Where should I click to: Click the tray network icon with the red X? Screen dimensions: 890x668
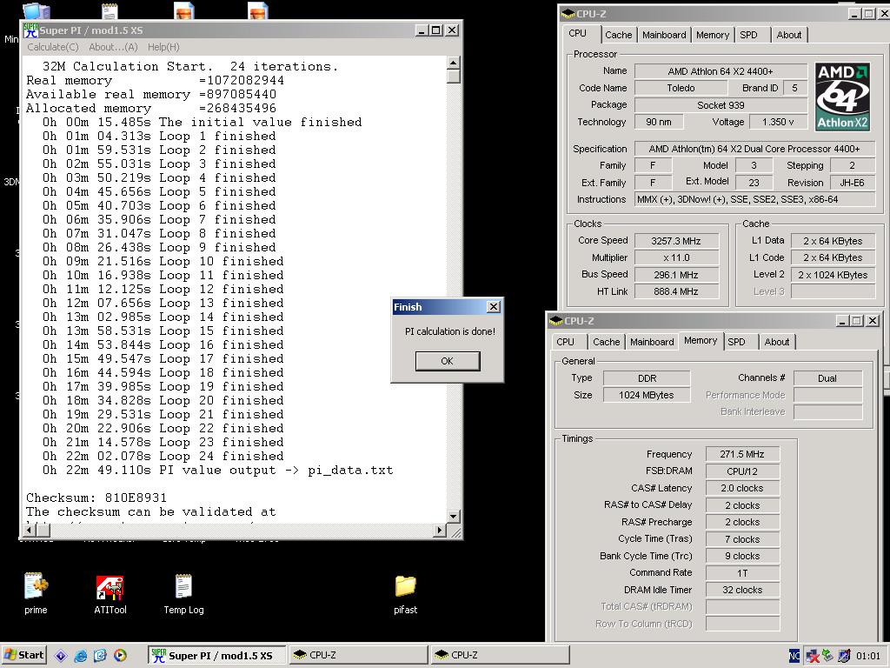coord(813,656)
